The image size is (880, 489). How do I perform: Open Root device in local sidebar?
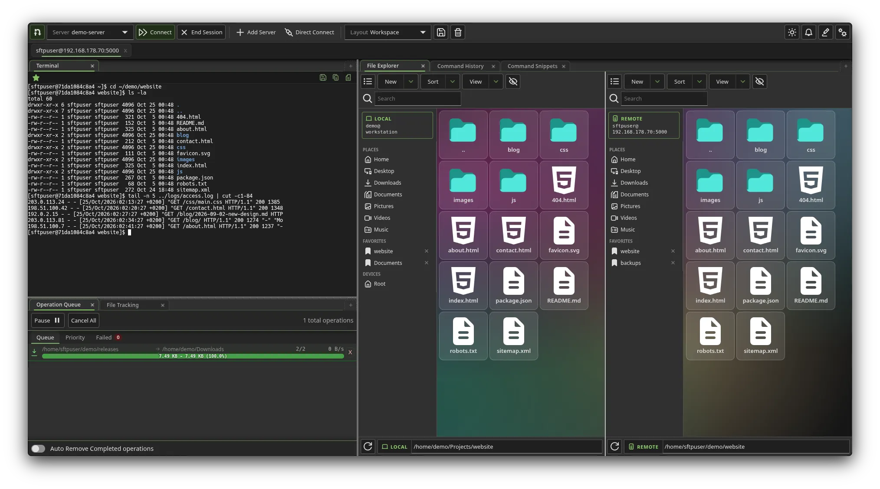[x=379, y=284]
